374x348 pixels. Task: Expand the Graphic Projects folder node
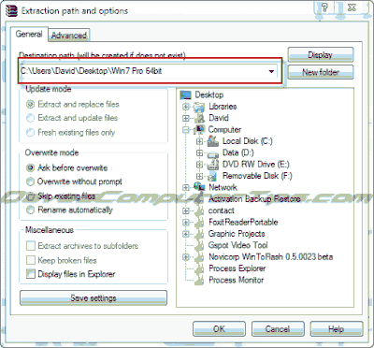point(186,234)
